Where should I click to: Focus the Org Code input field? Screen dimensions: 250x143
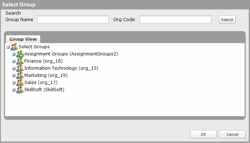pos(176,19)
